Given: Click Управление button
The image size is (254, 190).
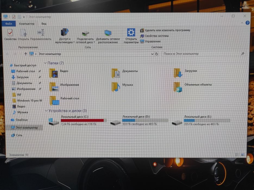Looking at the screenshot, I should (150, 42).
